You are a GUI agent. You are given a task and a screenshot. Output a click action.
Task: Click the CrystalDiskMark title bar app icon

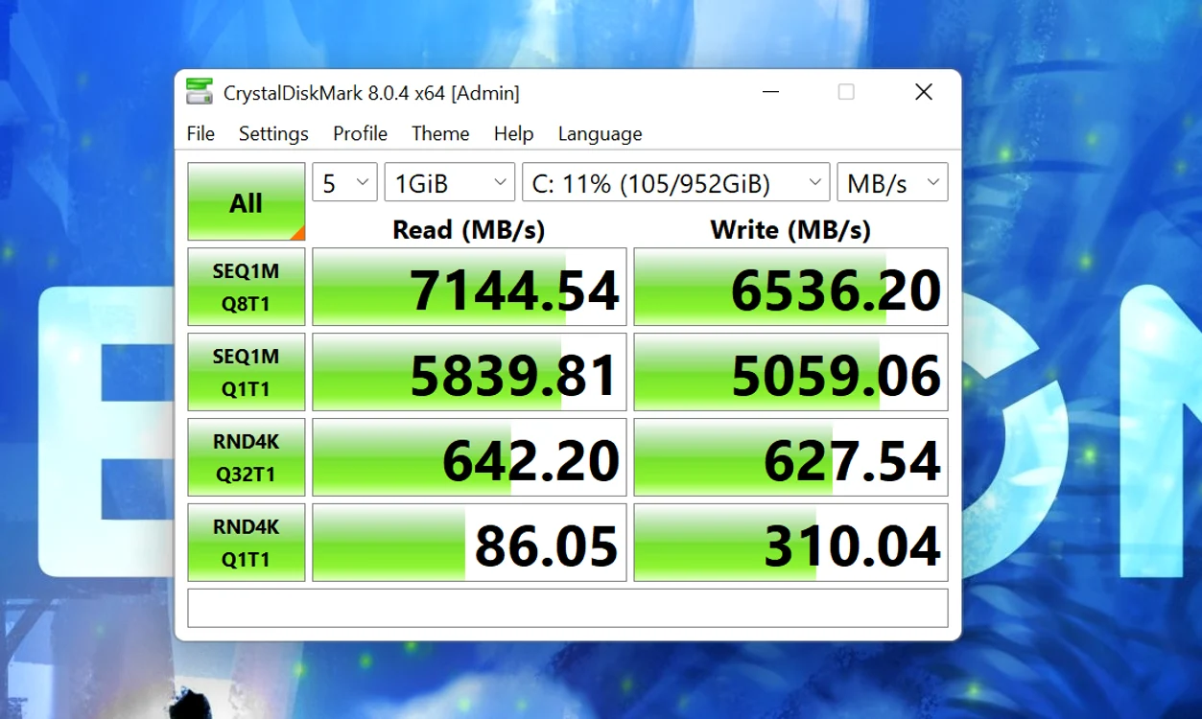[200, 92]
